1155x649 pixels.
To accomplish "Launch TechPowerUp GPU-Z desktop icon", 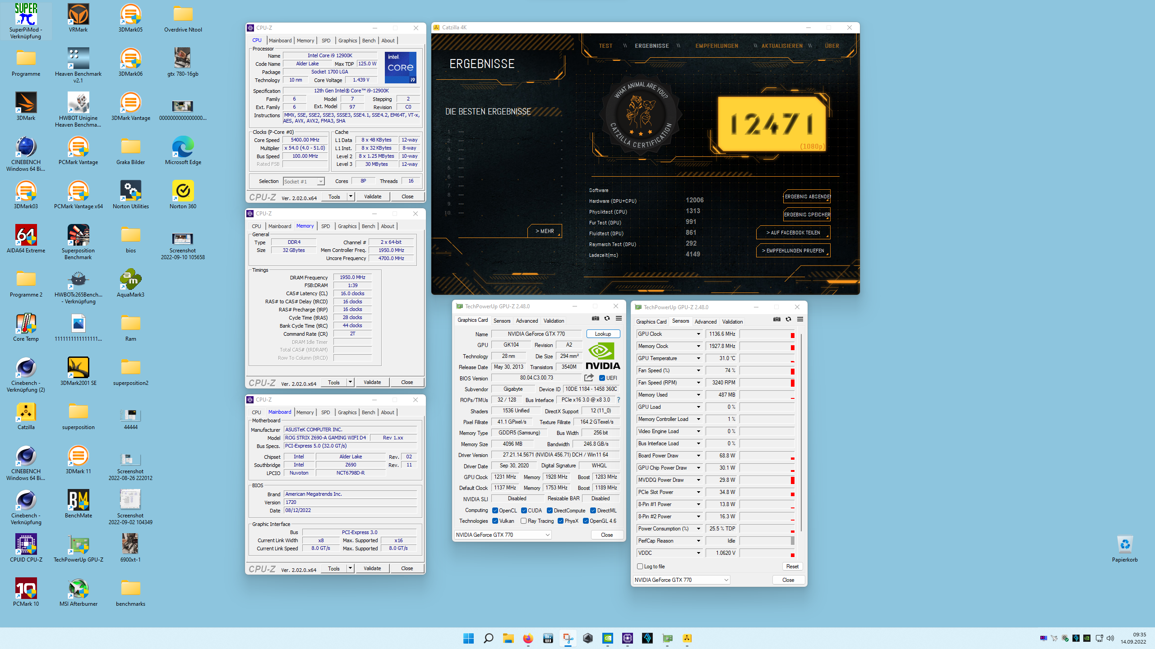I will click(x=78, y=548).
